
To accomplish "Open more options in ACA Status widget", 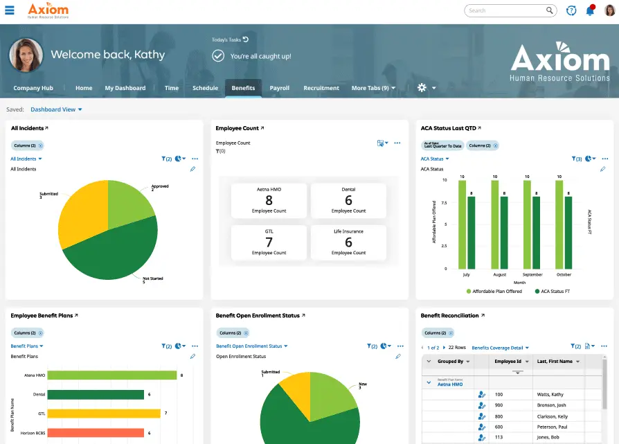I will 604,159.
